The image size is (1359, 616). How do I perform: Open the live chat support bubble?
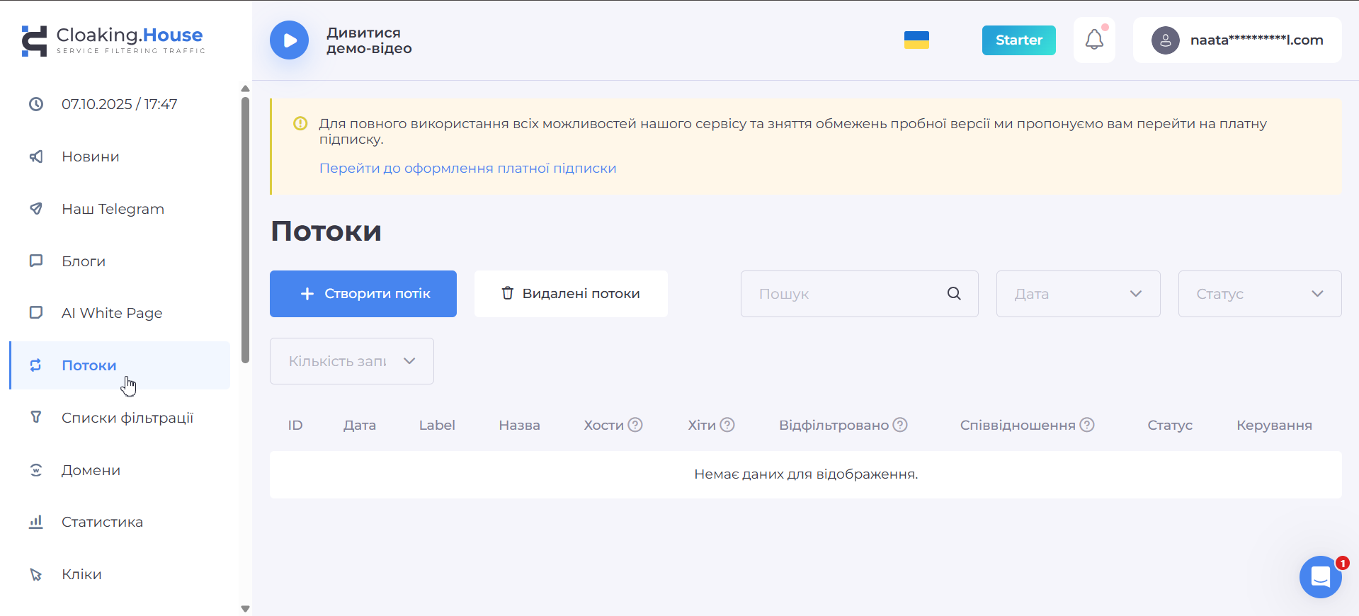pos(1320,577)
